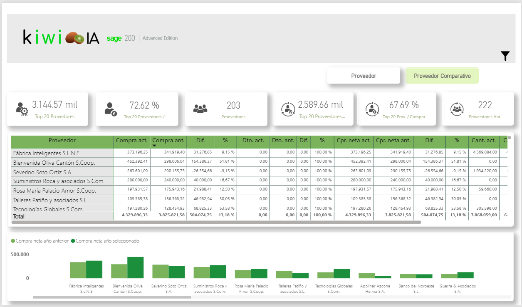Screen dimensions: 522x307
Task: Click the chart's horizontal scrollbar
Action: click(112, 297)
